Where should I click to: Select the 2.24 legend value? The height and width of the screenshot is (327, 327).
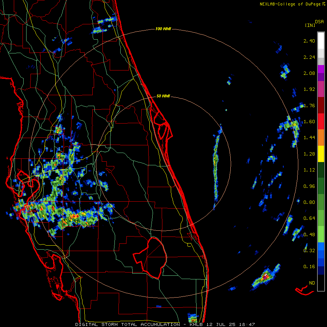309,57
